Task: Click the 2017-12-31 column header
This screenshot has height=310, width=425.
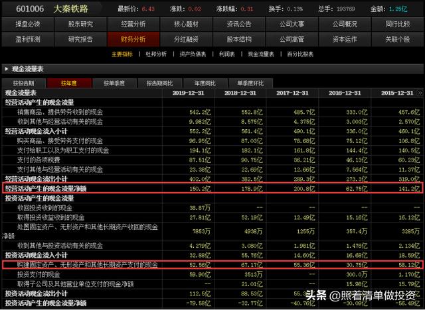Action: point(292,93)
